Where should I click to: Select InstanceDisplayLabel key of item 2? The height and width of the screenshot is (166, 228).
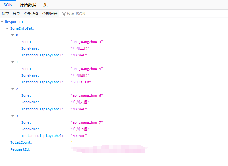pyautogui.click(x=42, y=109)
